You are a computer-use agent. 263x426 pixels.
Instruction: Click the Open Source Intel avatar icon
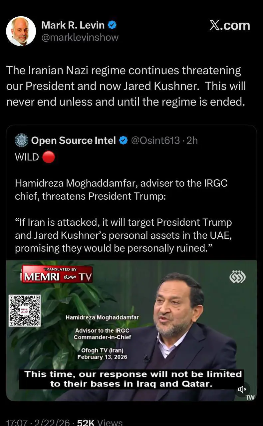tap(22, 141)
